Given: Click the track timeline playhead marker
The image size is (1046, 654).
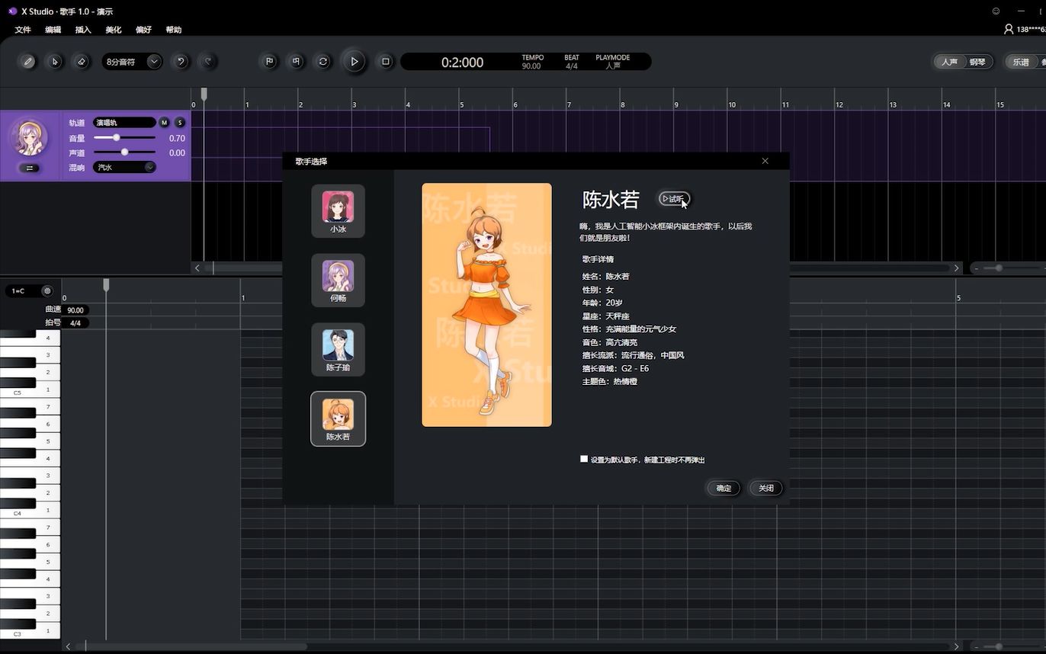Looking at the screenshot, I should pos(204,94).
